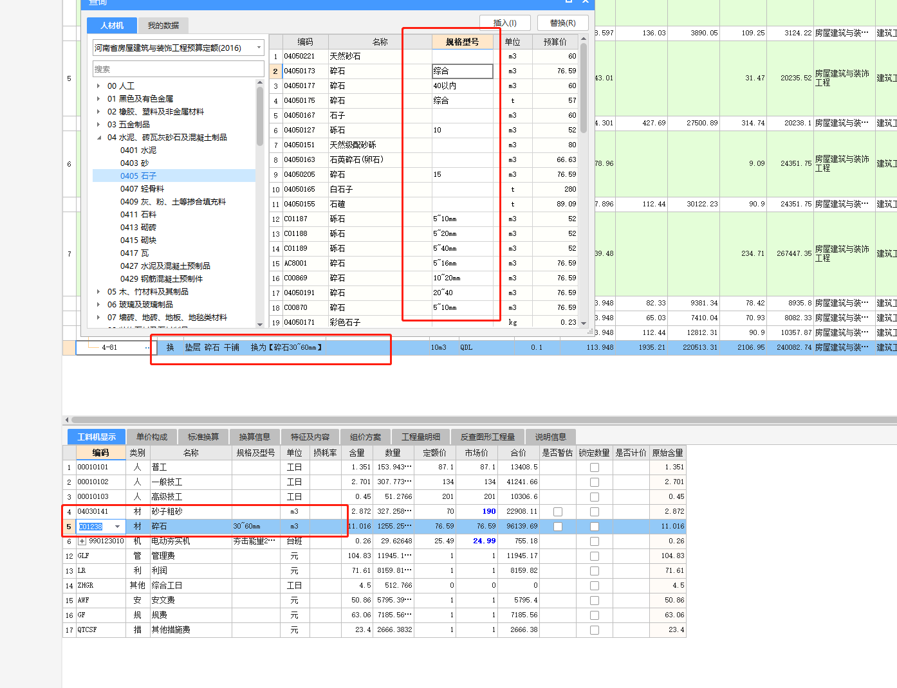This screenshot has height=688, width=897.
Task: Expand the 00 人工 tree node
Action: (x=98, y=86)
